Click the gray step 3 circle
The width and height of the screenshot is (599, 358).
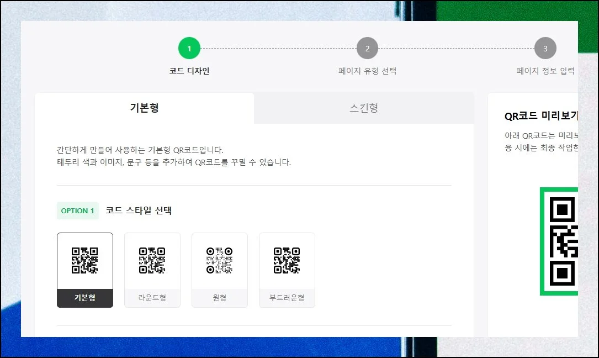pos(545,49)
